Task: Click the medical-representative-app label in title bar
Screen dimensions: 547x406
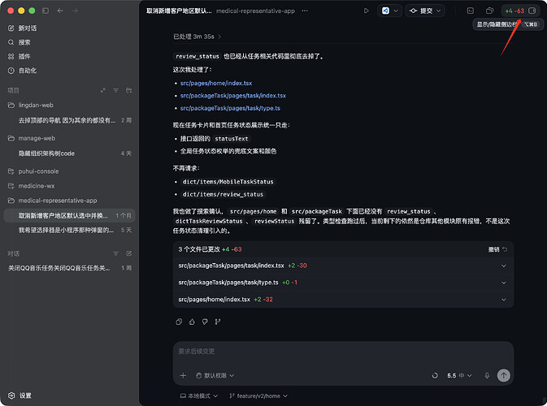Action: click(255, 11)
